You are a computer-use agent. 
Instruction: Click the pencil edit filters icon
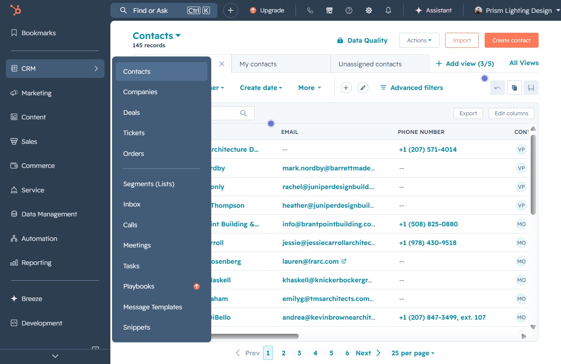click(x=363, y=87)
